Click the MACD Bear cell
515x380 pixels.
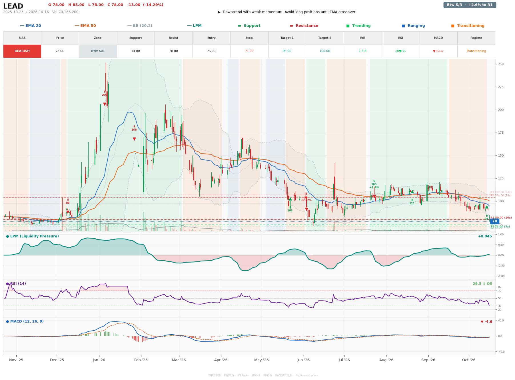pyautogui.click(x=438, y=51)
